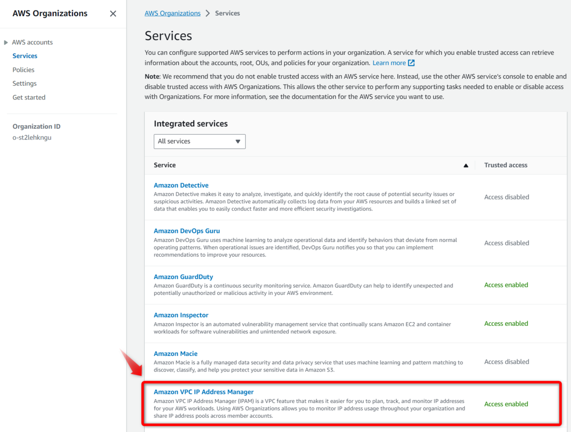Open Policies in the sidebar
Screen dimensions: 571x432
coord(23,70)
